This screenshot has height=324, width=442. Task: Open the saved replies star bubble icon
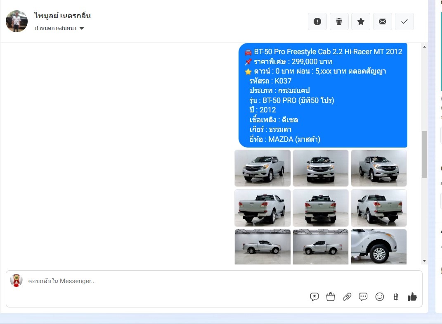point(314,297)
